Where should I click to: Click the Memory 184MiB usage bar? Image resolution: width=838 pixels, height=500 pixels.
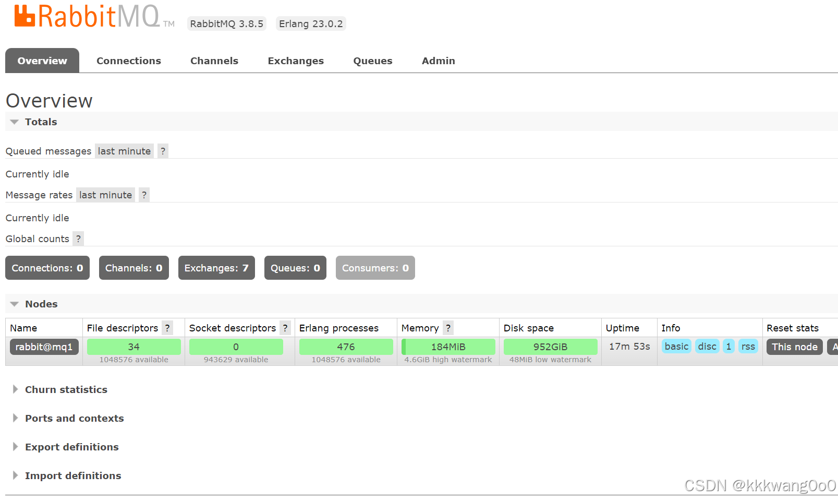[448, 347]
